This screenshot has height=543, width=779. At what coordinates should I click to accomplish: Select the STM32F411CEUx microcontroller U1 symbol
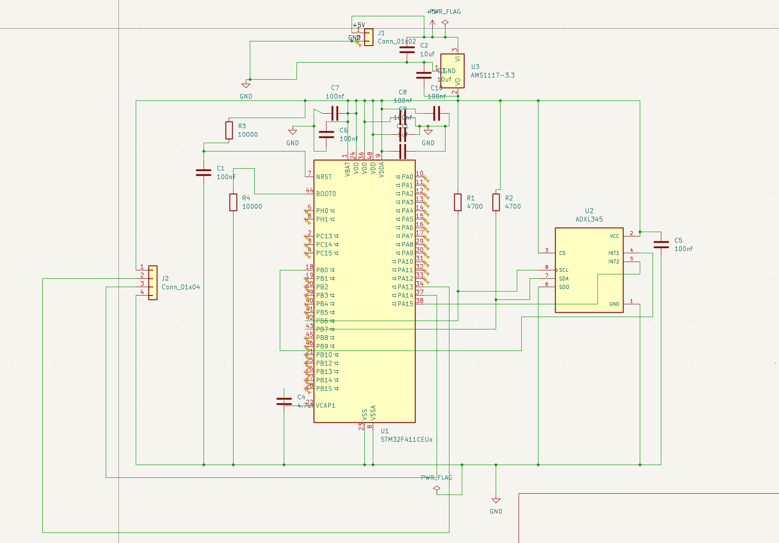(x=364, y=291)
